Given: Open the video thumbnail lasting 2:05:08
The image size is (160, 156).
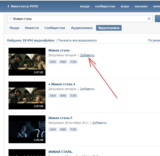Looking at the screenshot, I should pyautogui.click(x=27, y=129).
